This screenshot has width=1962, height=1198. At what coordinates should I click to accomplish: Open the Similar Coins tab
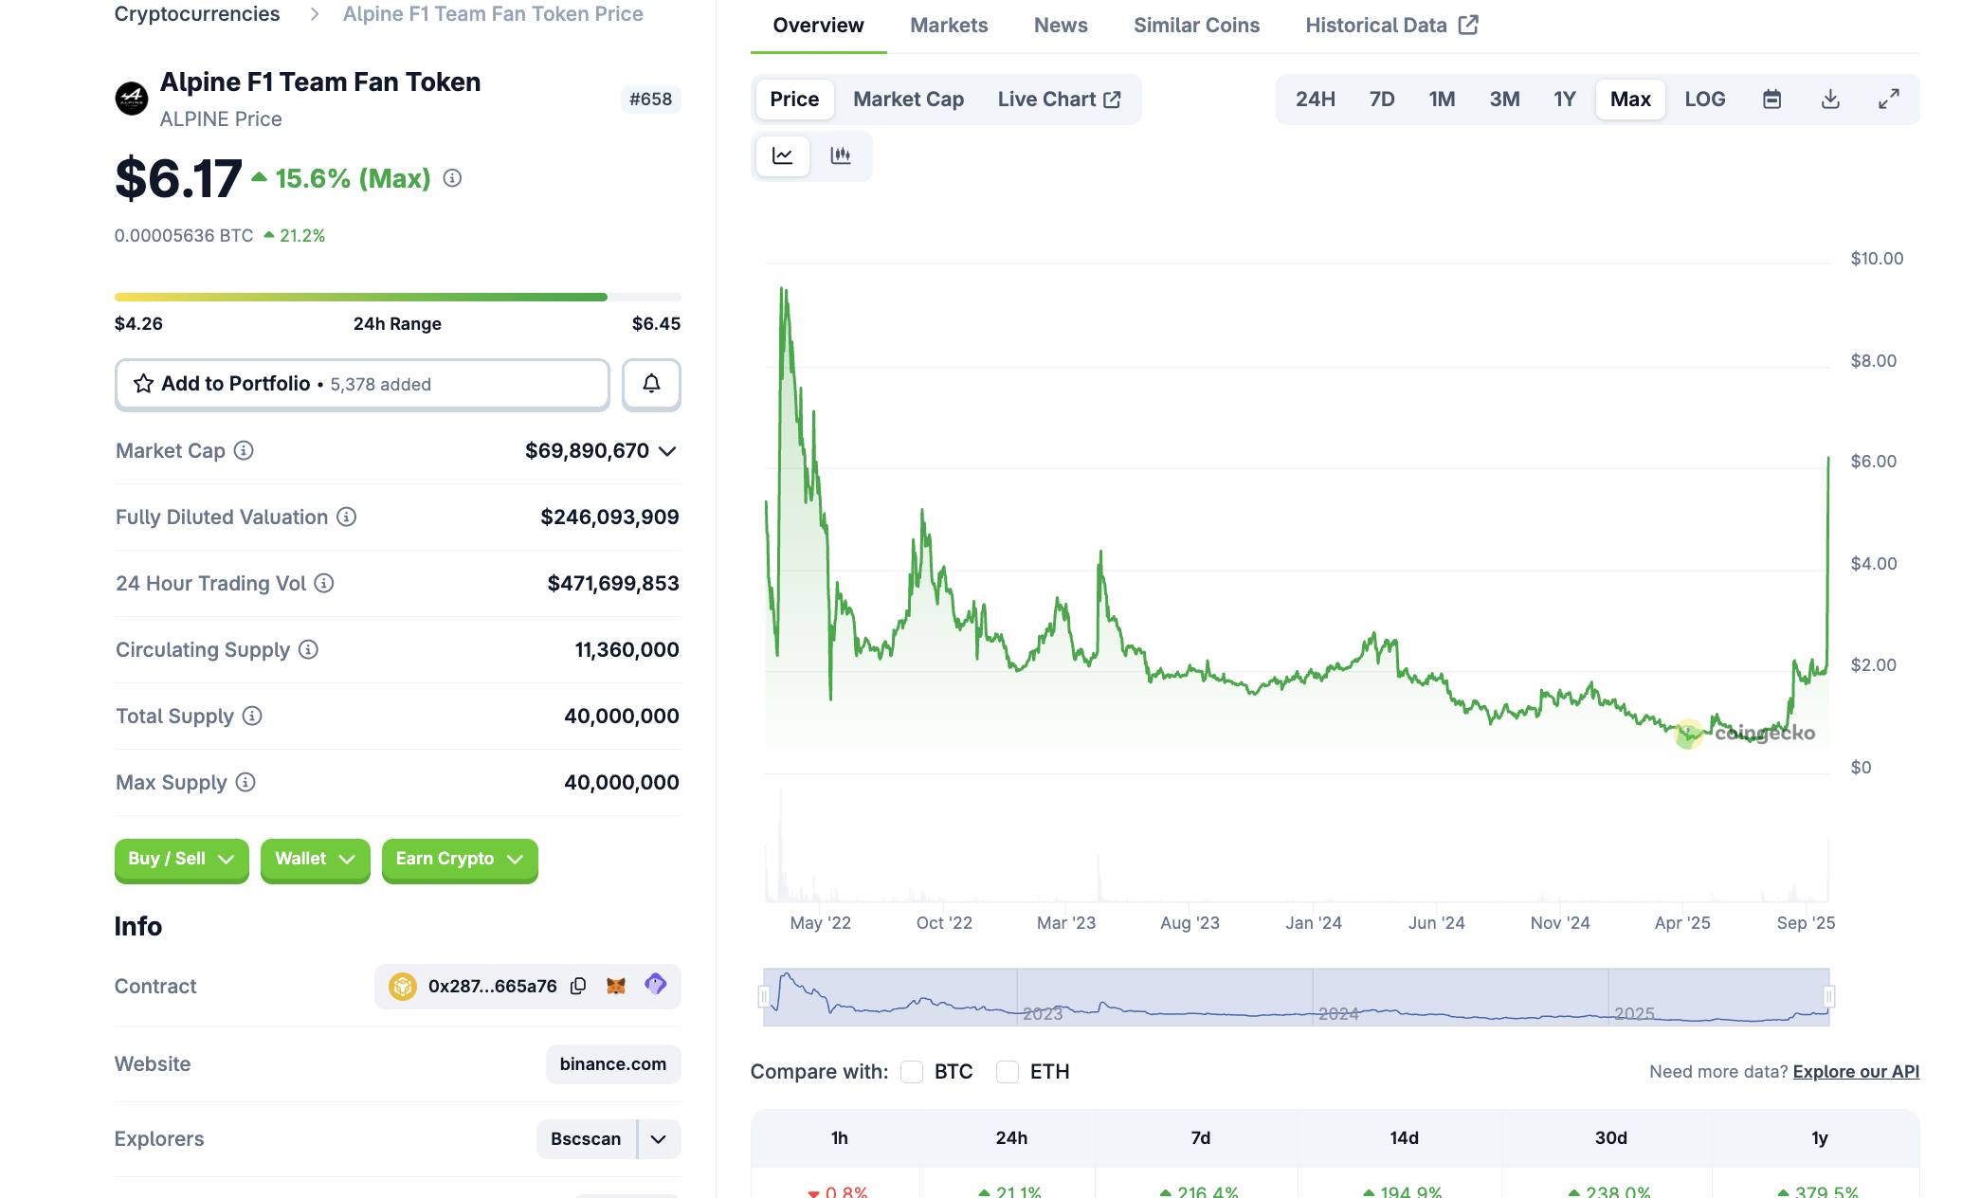[x=1196, y=26]
